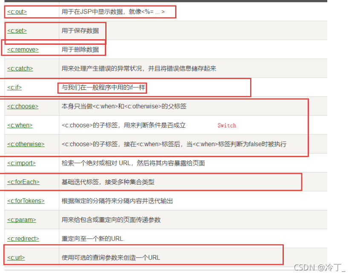Select description text '用于在JSP中显示数据'

(92, 11)
